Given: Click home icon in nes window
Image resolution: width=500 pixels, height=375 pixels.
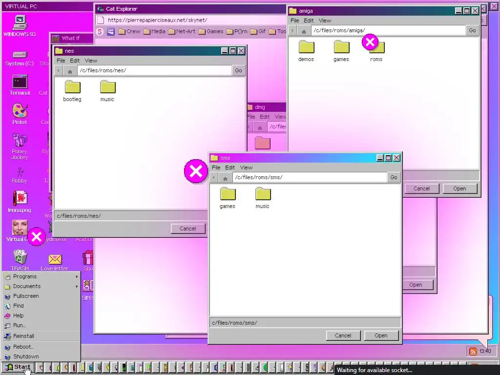Looking at the screenshot, I should tap(70, 71).
